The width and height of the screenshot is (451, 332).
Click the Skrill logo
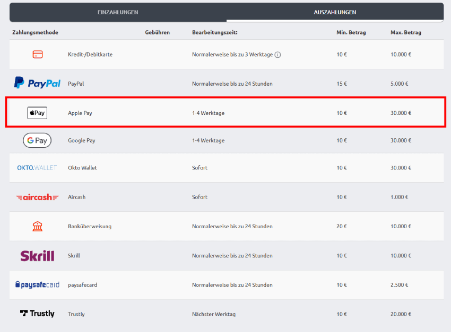click(x=37, y=256)
